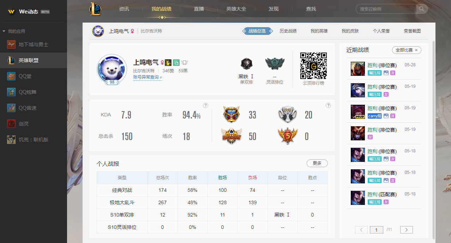Click the 更多 button in 个人战报

tap(317, 163)
